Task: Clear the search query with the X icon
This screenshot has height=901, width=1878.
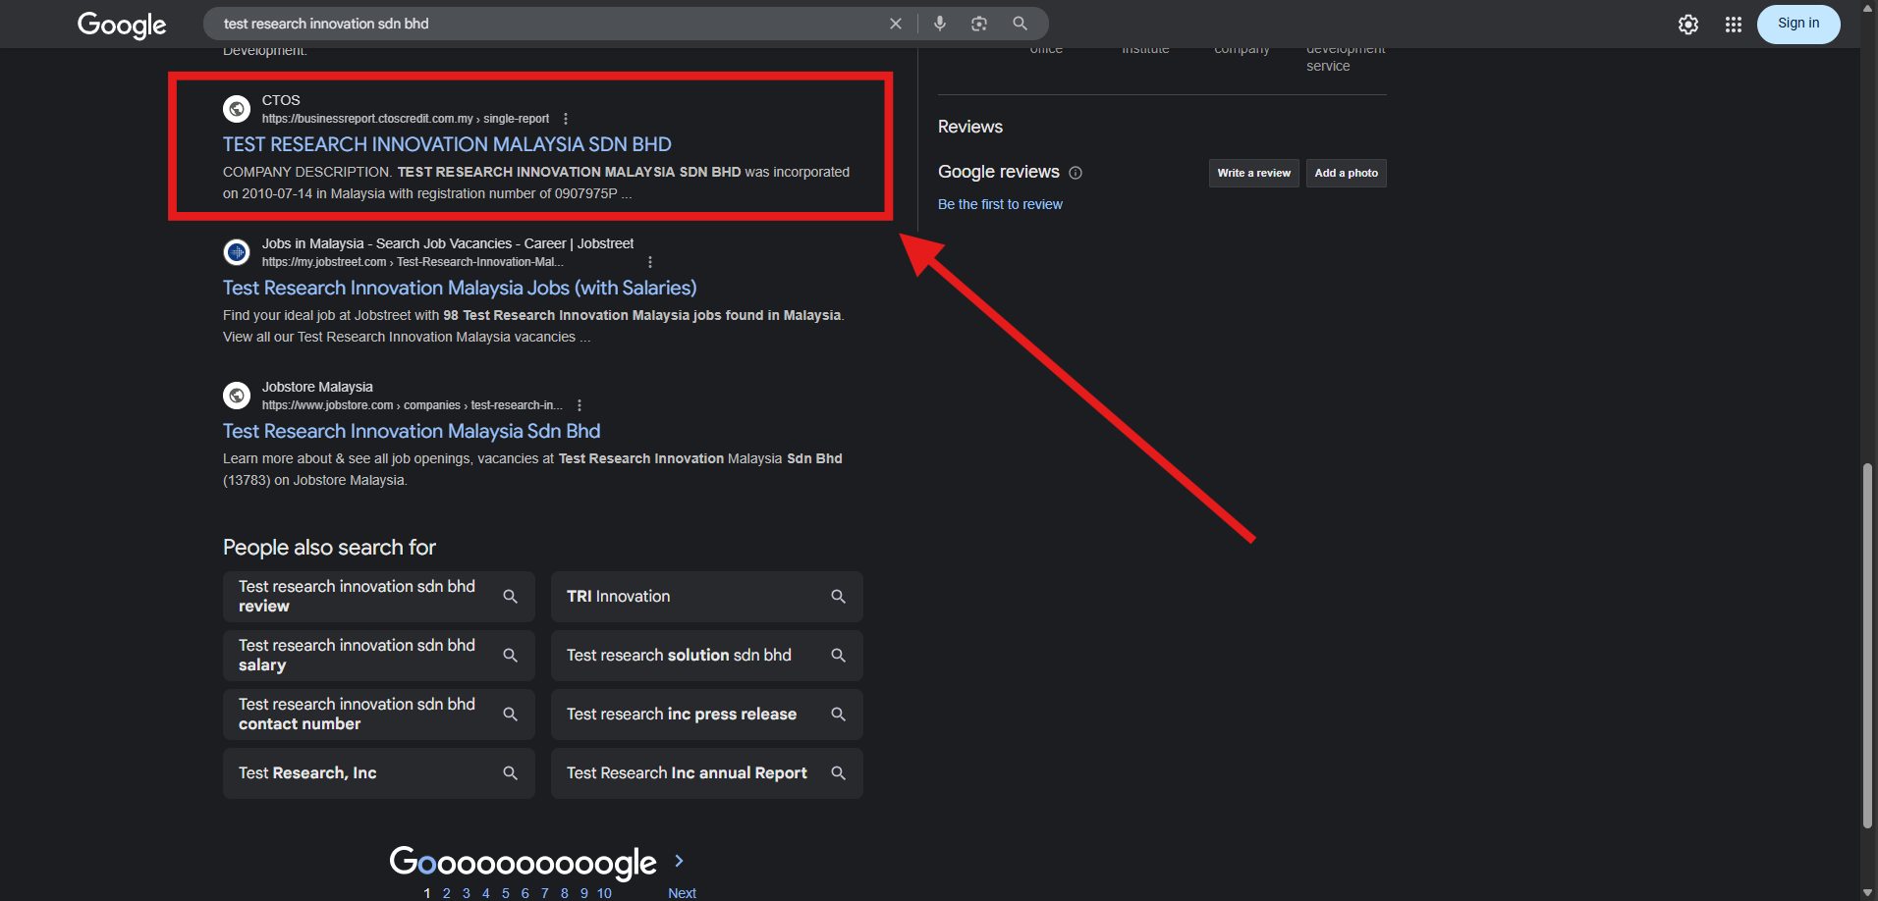Action: tap(896, 24)
